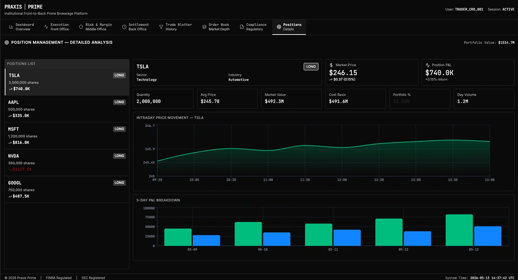Click the Technology sector value

[x=146, y=80]
